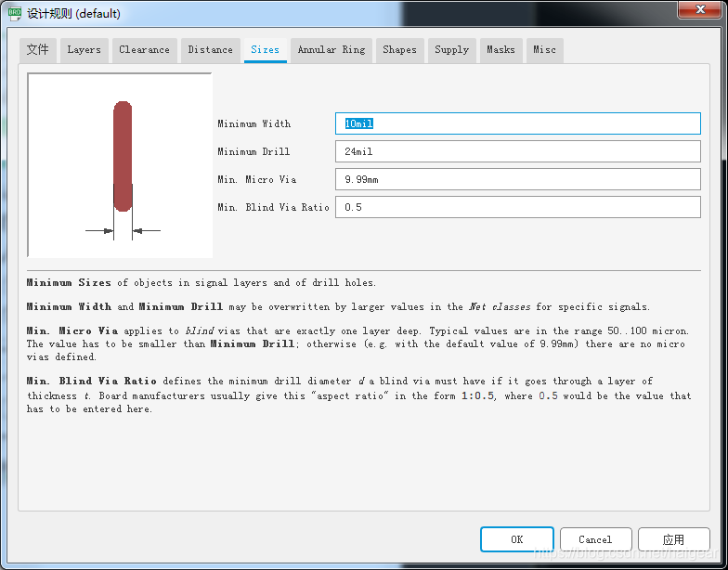This screenshot has width=728, height=570.
Task: Switch to the Layers tab
Action: (84, 50)
